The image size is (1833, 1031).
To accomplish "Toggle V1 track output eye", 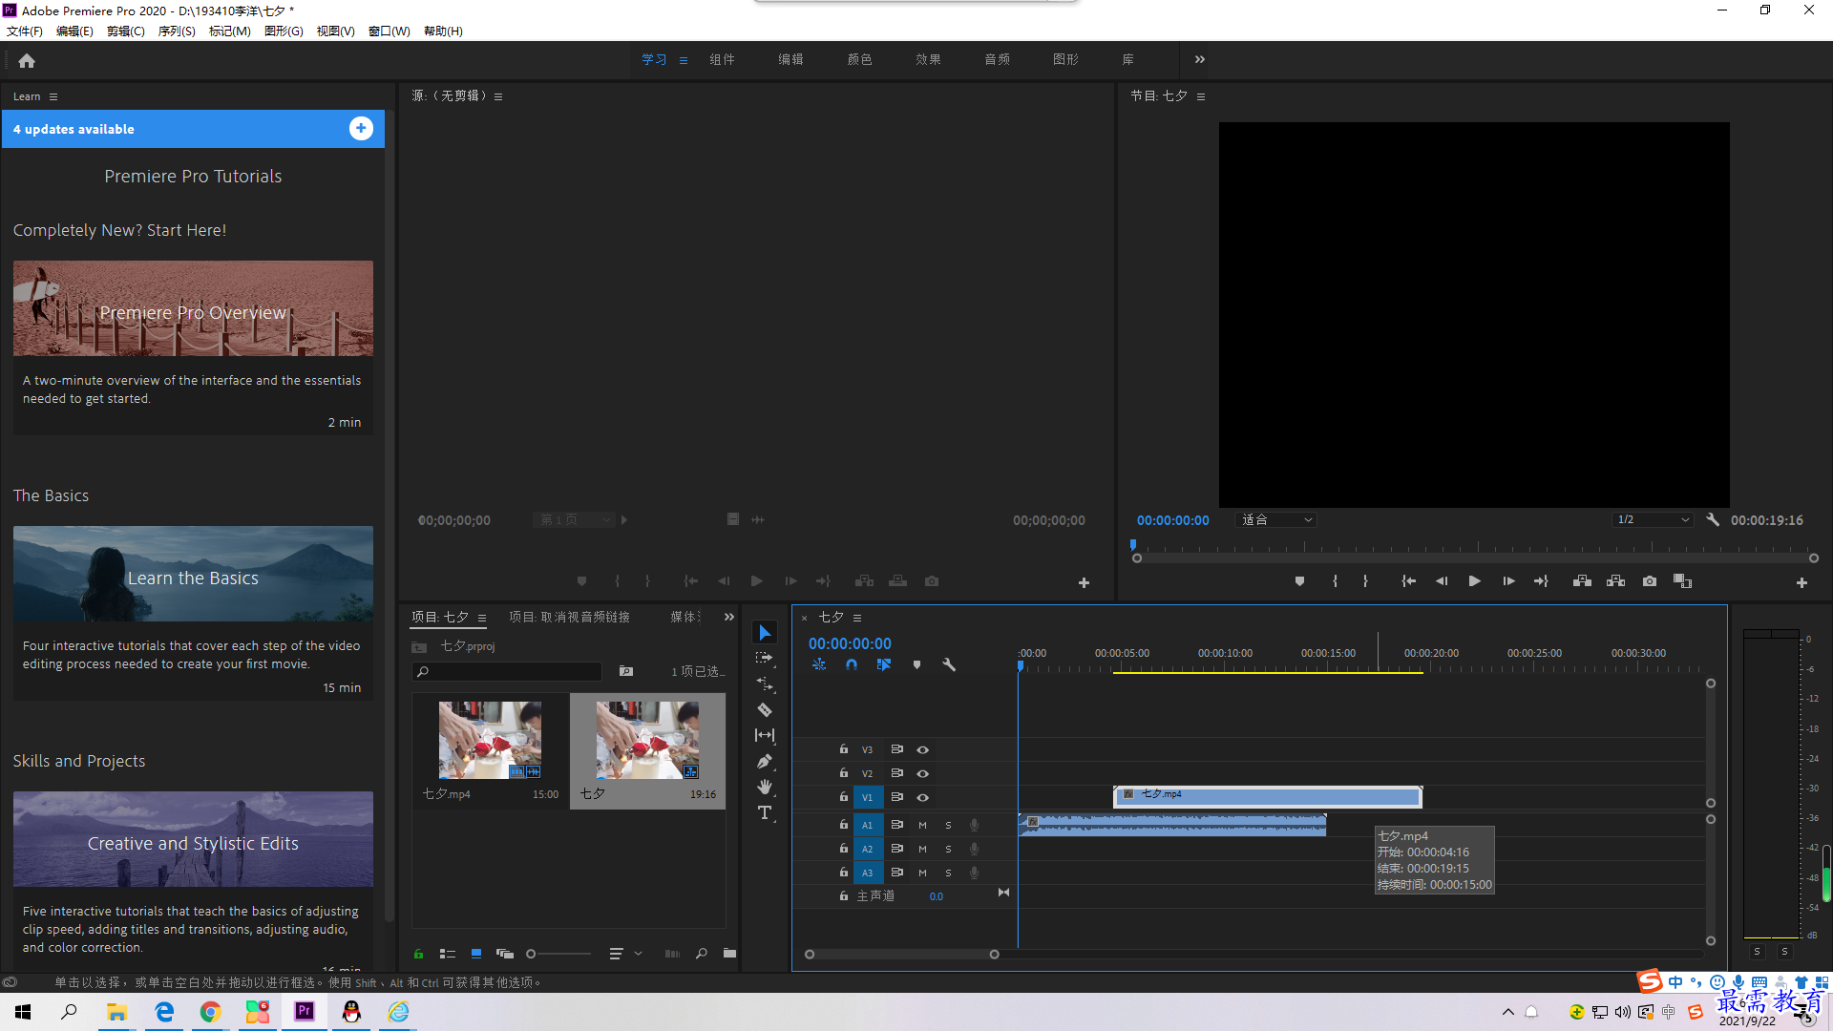I will (922, 797).
